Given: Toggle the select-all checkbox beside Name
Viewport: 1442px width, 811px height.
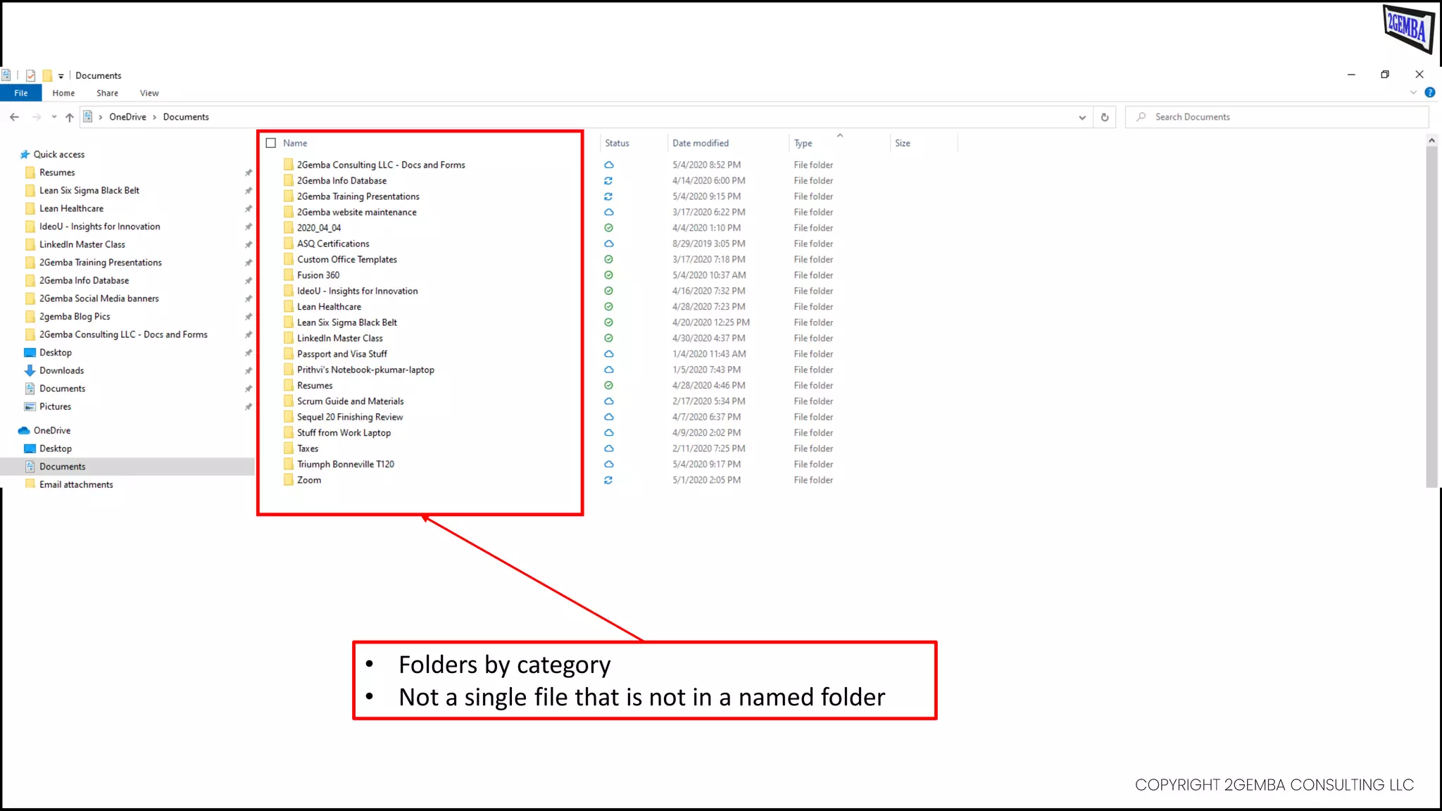Looking at the screenshot, I should click(x=271, y=143).
